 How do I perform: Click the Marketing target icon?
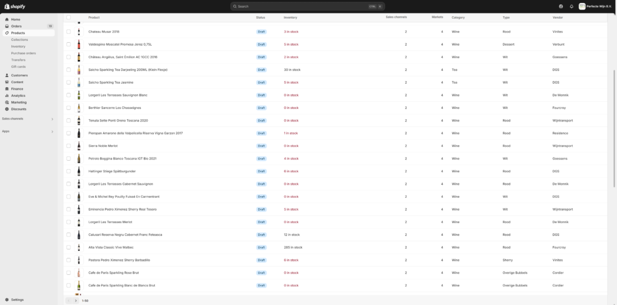pos(7,102)
